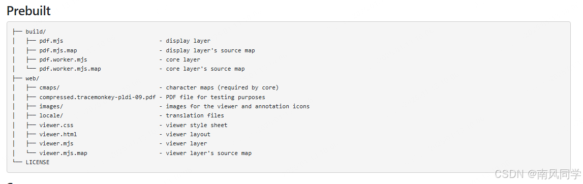Click 'PDF file for testing purposes' description
This screenshot has width=583, height=184.
216,97
